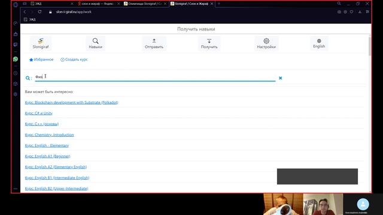The image size is (383, 215).
Task: Open the Slonigiraf home icon
Action: [x=41, y=44]
